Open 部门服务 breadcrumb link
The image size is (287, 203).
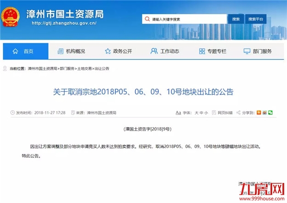click(x=67, y=69)
